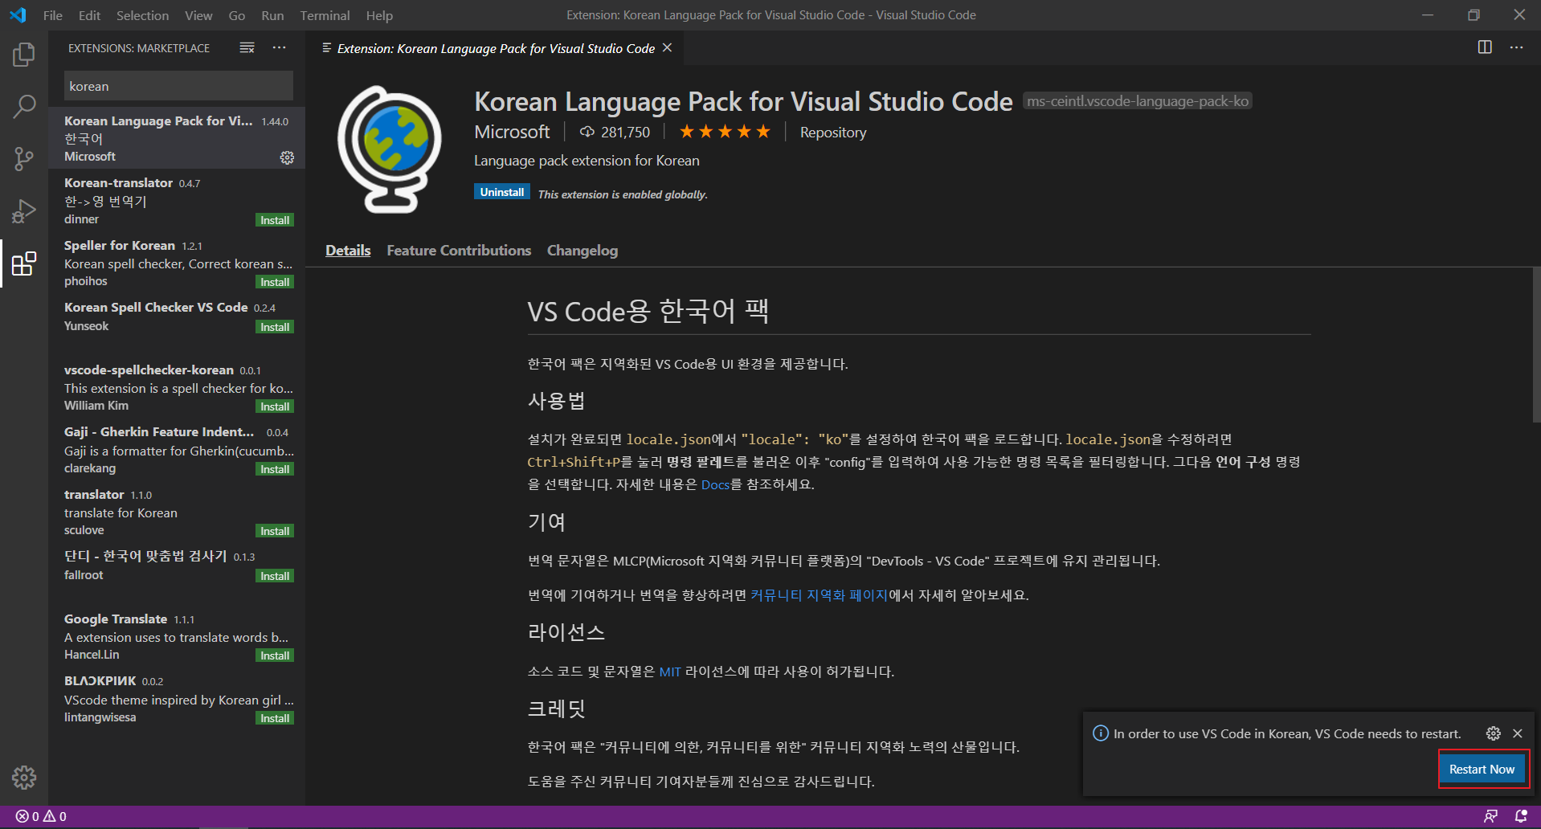Install Korean Spell Checker VS Code
This screenshot has width=1541, height=829.
tap(275, 327)
